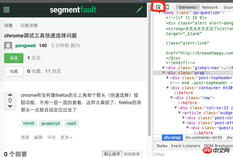Expand the div class "wrap" node
The height and width of the screenshot is (157, 233).
tap(164, 73)
